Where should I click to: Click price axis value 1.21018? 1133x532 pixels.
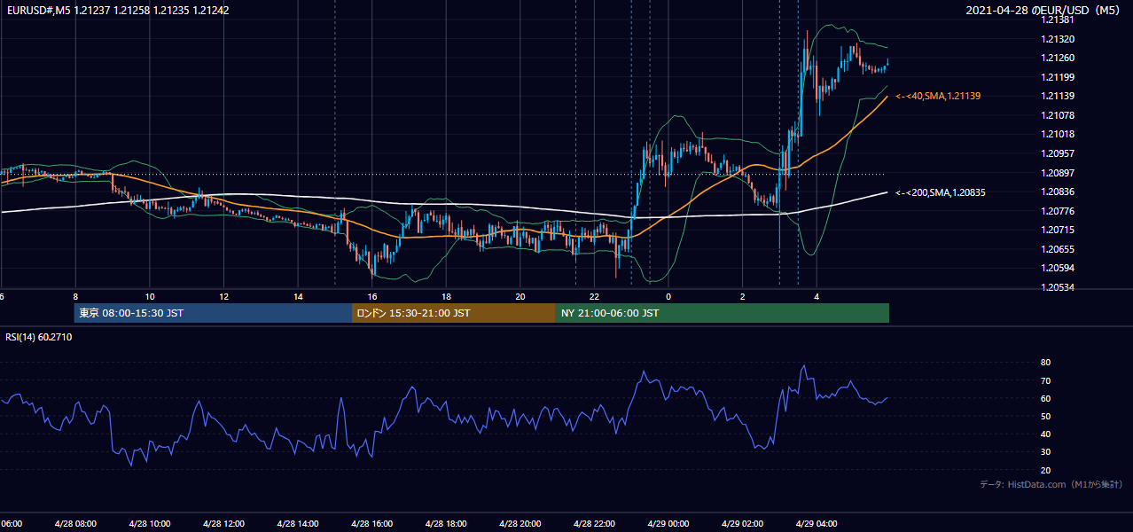(1057, 135)
